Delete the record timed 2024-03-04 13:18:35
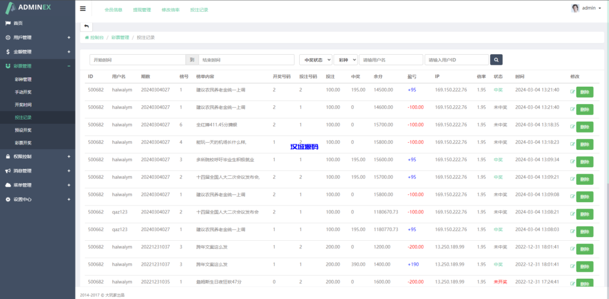 point(585,127)
